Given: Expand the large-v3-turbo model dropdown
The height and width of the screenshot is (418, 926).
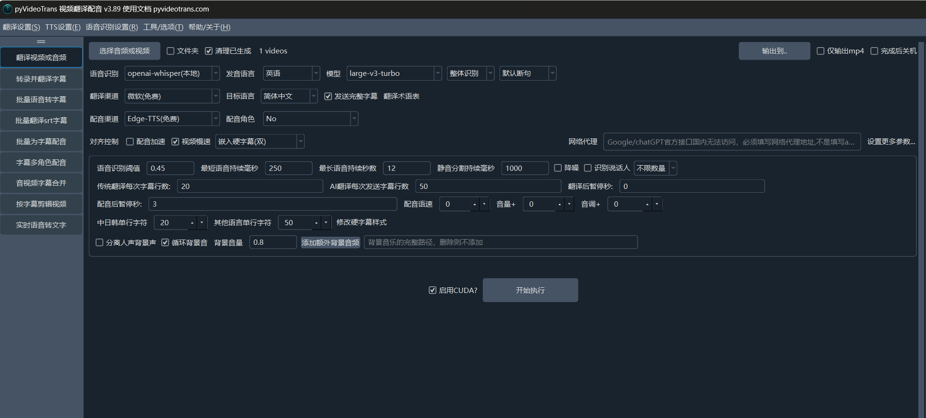Looking at the screenshot, I should [394, 73].
